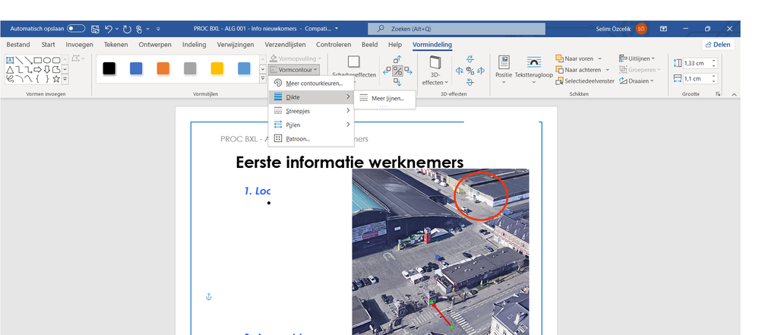The image size is (759, 335).
Task: Tilt 3D effect up icon
Action: coord(470,59)
